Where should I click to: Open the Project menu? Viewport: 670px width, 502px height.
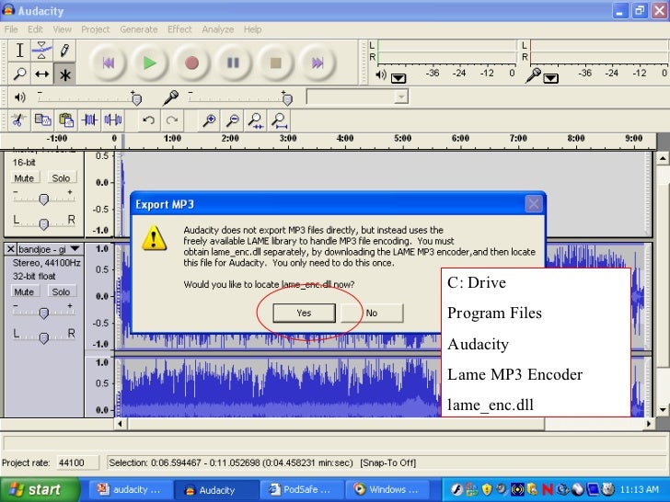[x=96, y=29]
